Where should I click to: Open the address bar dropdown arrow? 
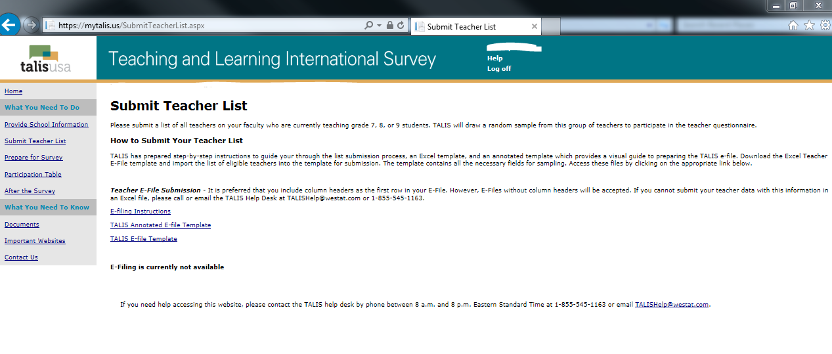coord(379,26)
